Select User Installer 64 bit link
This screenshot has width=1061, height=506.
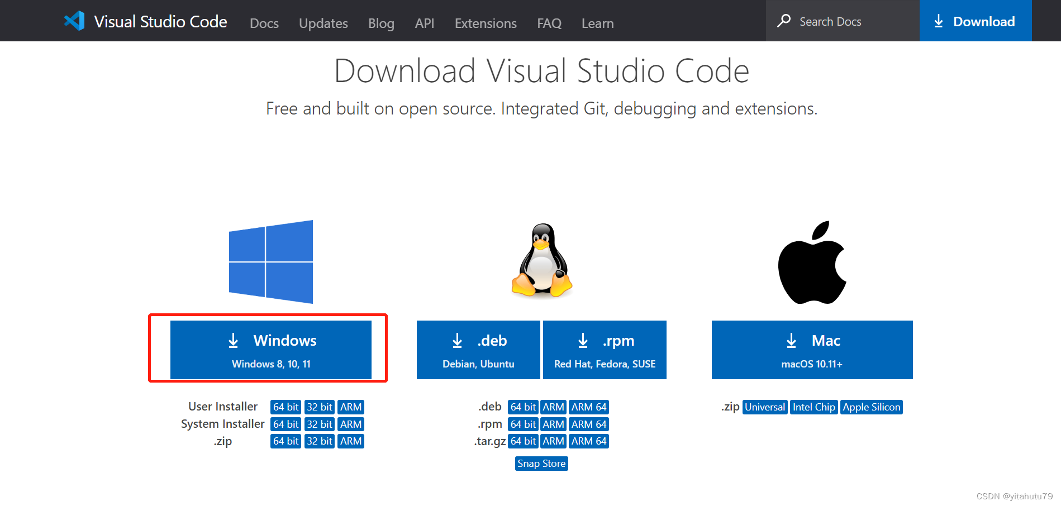coord(286,407)
